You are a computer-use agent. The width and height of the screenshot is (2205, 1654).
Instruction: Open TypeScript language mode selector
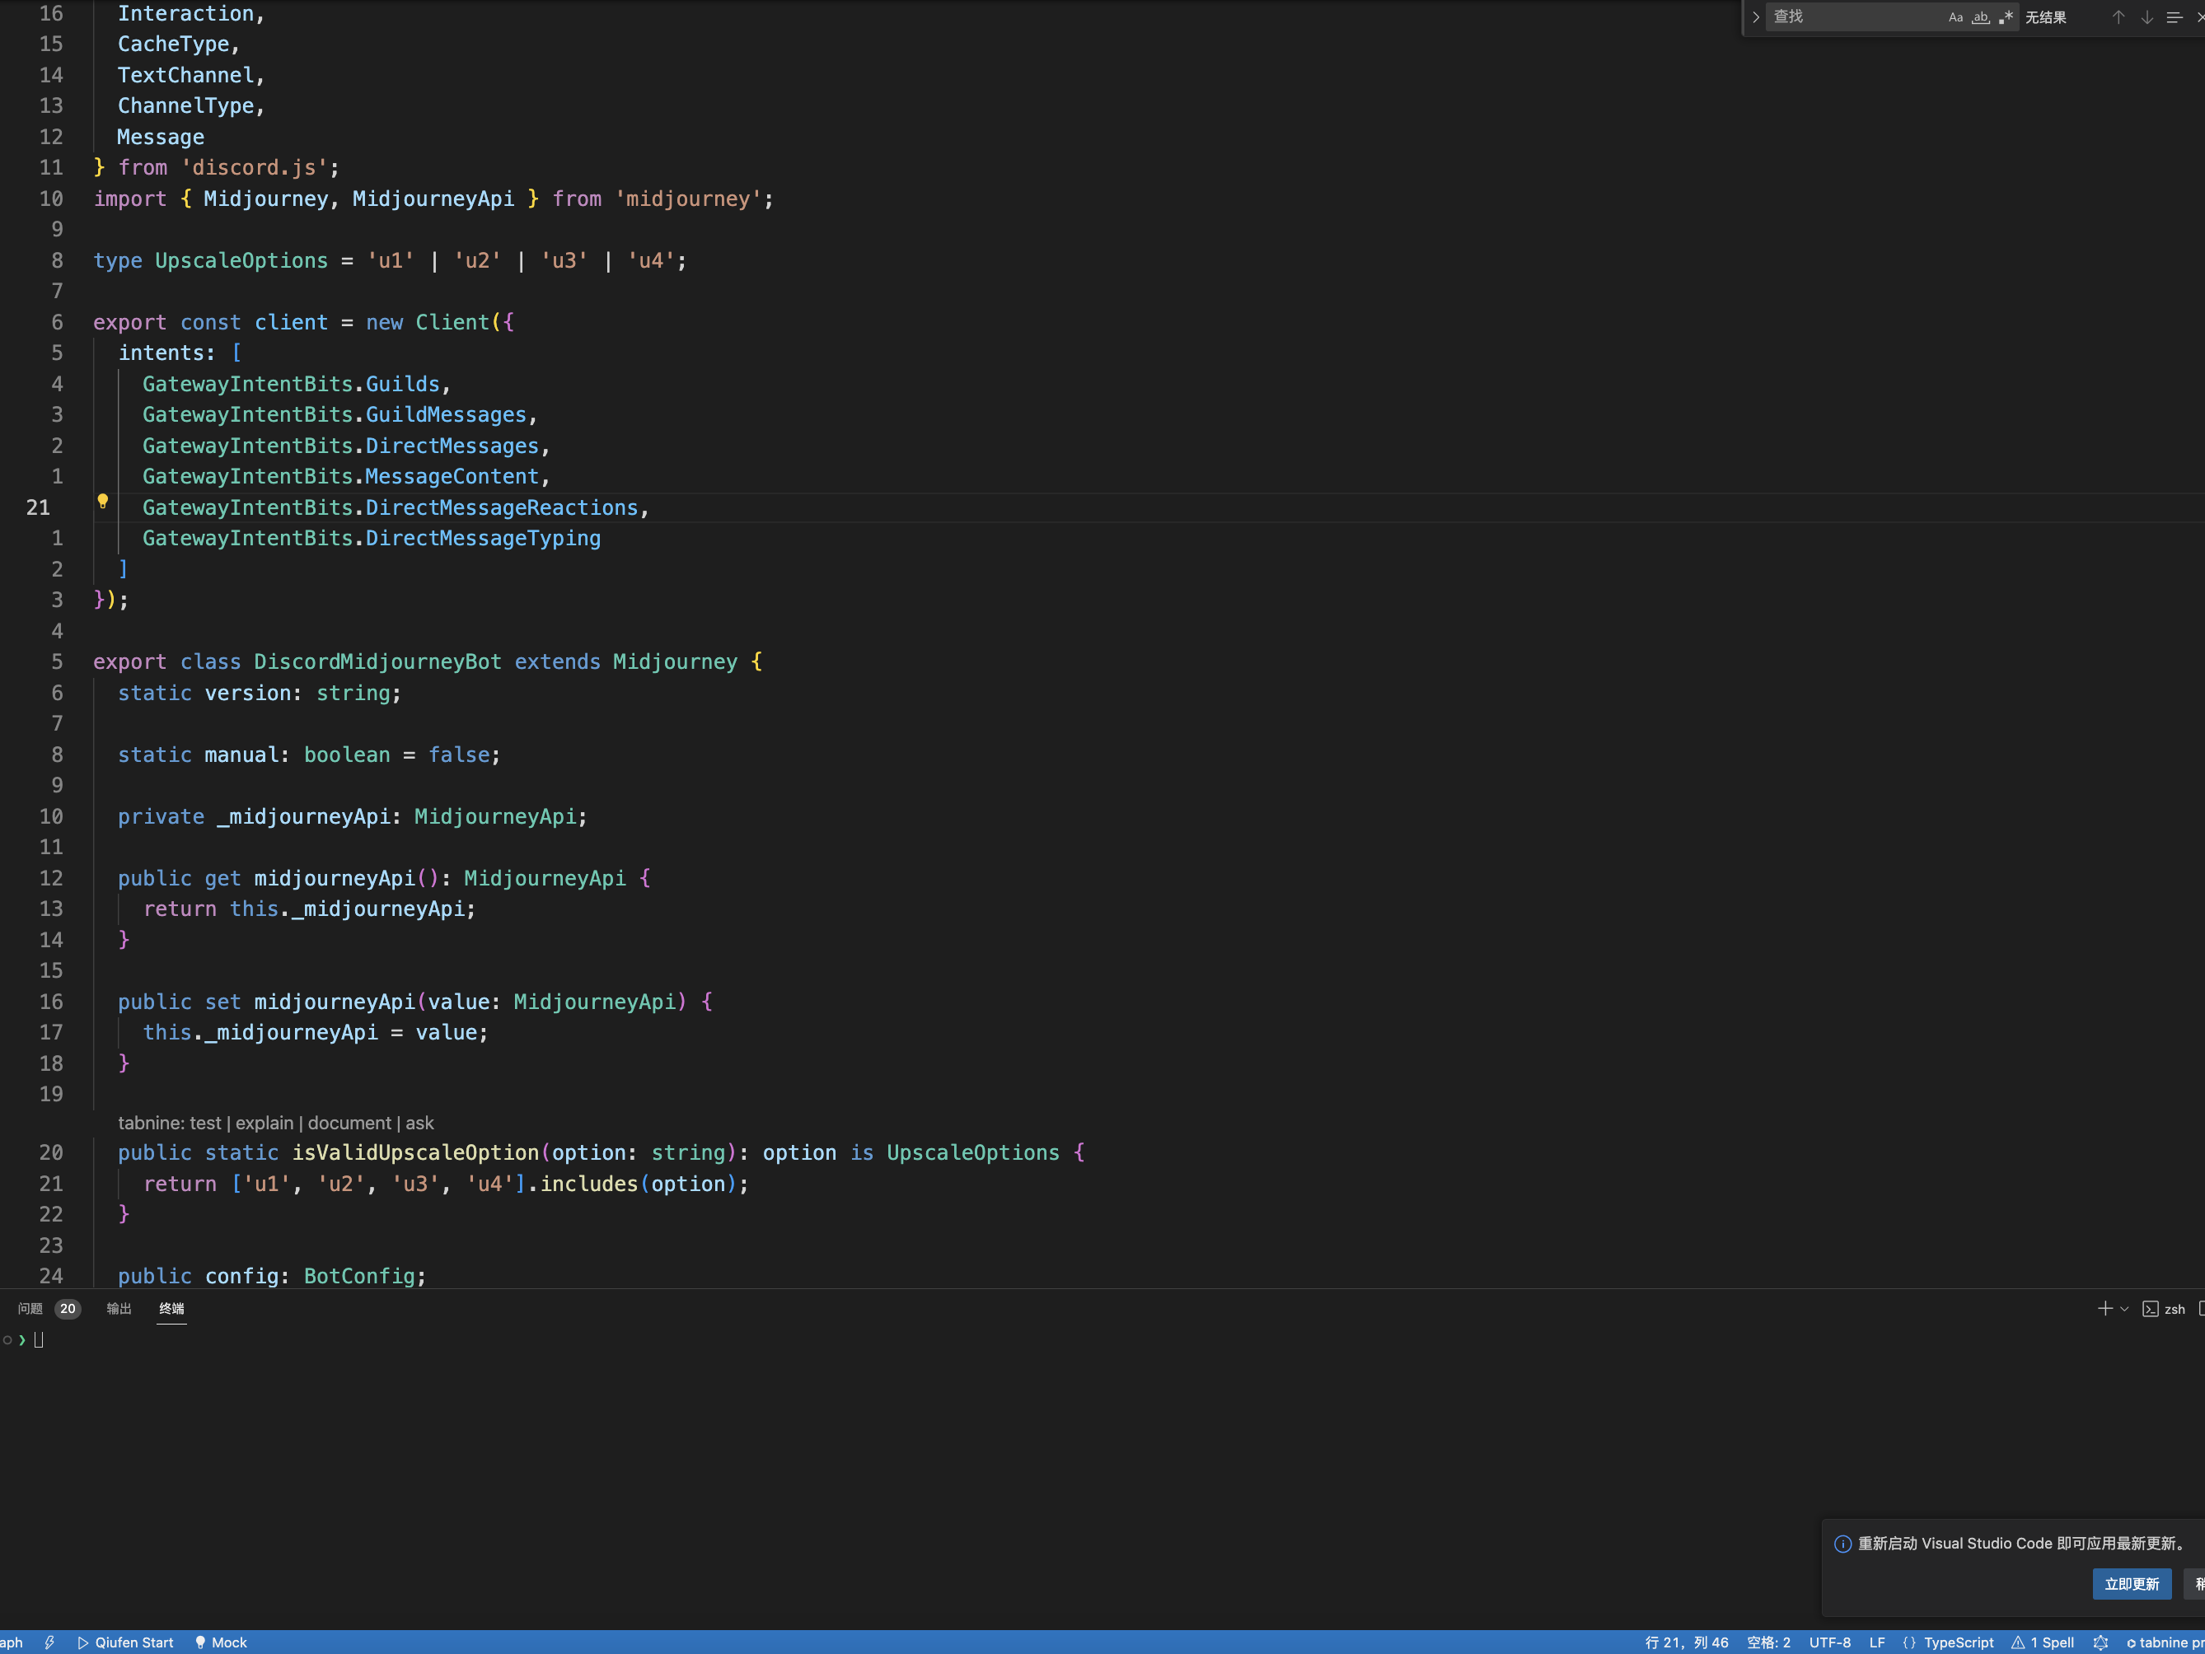tap(1958, 1642)
